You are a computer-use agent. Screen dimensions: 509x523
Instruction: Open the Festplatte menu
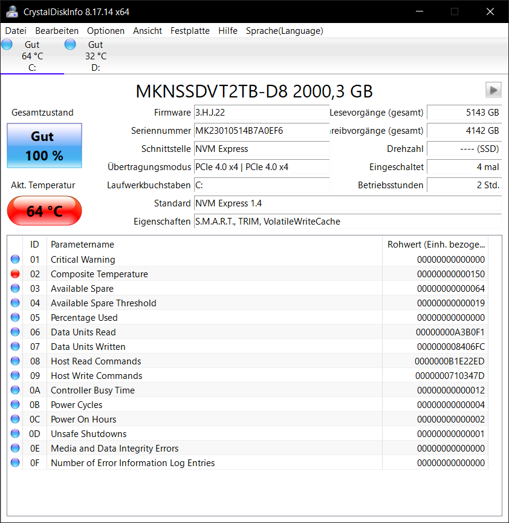190,30
